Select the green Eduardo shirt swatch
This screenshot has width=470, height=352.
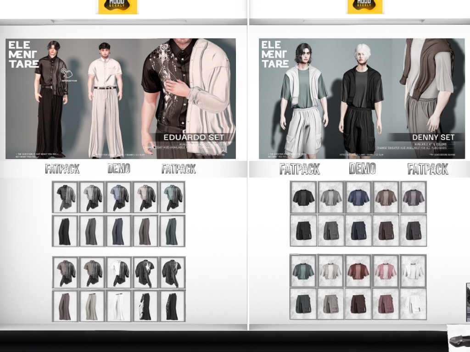coord(172,197)
